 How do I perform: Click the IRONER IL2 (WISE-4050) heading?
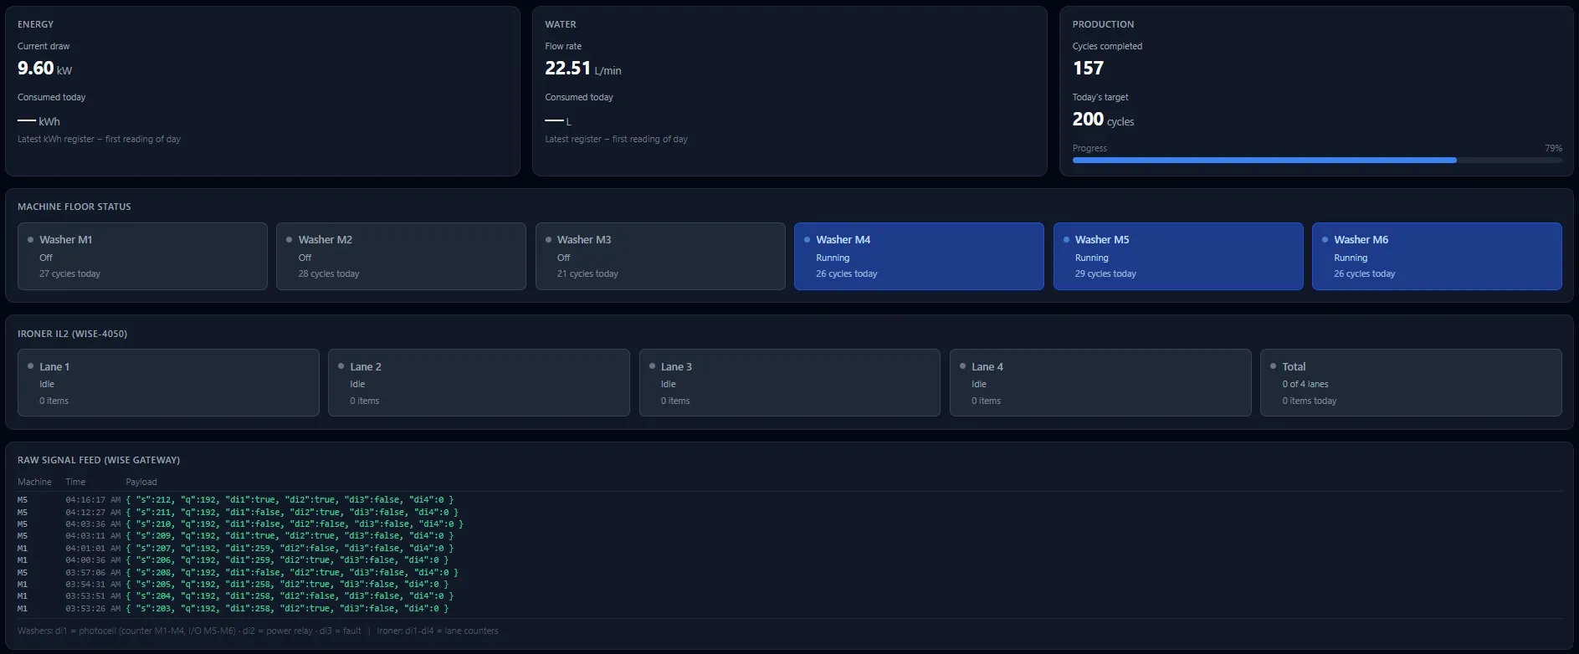[72, 335]
